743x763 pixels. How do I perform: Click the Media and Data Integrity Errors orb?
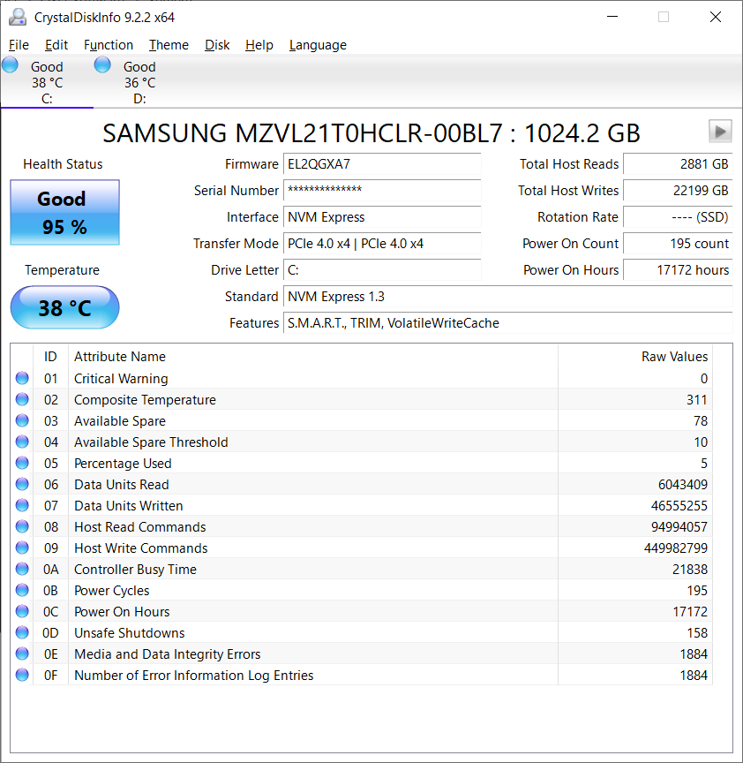pyautogui.click(x=22, y=654)
